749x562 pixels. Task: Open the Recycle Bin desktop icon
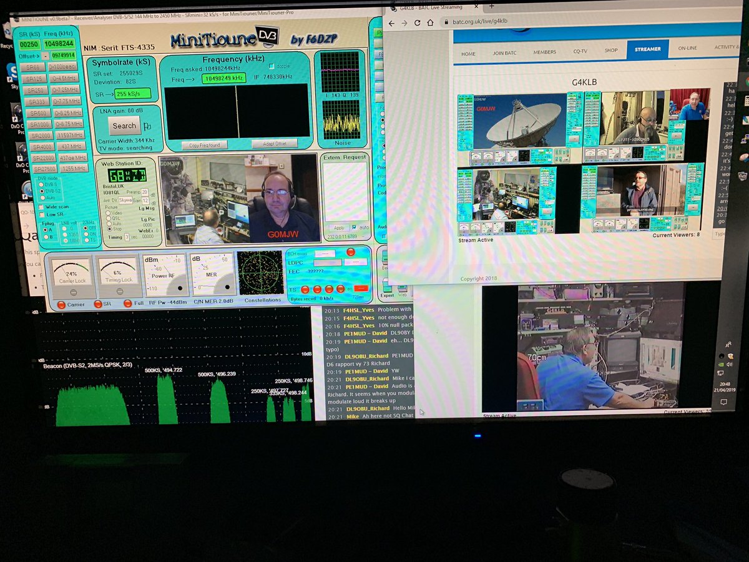pyautogui.click(x=6, y=34)
